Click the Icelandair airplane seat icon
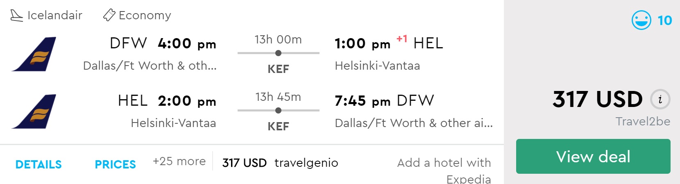 click(x=16, y=16)
